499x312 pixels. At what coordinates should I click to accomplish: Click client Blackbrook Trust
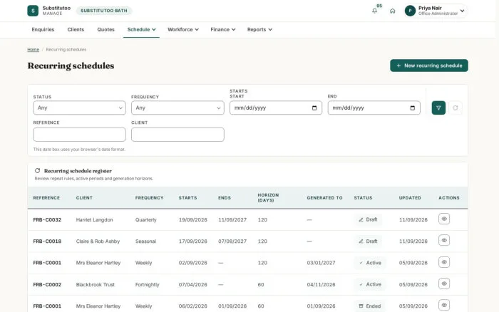[95, 285]
